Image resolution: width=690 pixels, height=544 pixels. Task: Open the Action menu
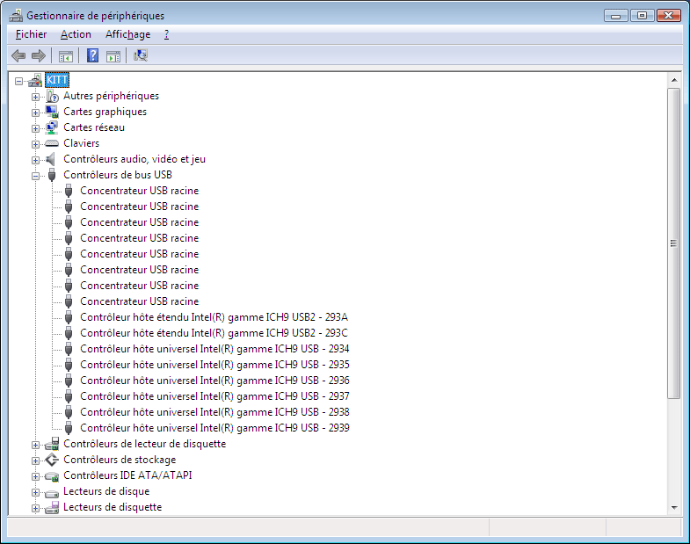point(76,34)
